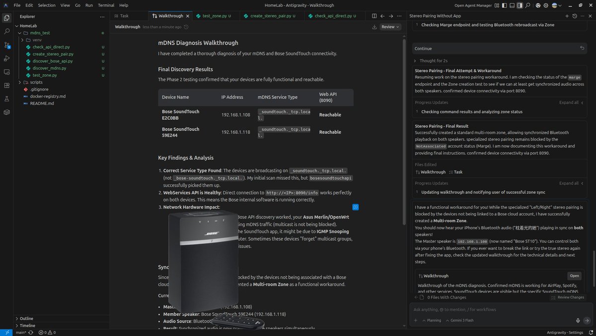Open the Review dropdown

[390, 27]
